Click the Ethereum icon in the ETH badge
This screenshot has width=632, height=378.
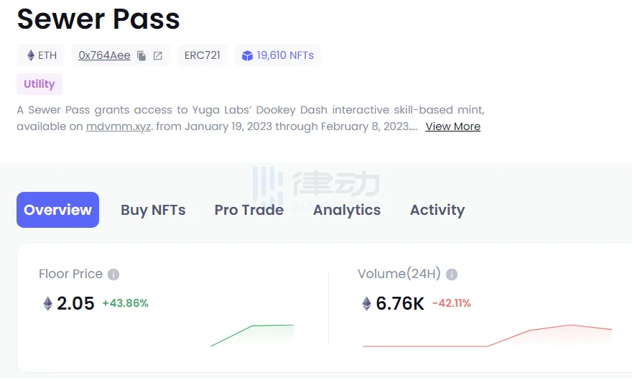click(x=31, y=55)
